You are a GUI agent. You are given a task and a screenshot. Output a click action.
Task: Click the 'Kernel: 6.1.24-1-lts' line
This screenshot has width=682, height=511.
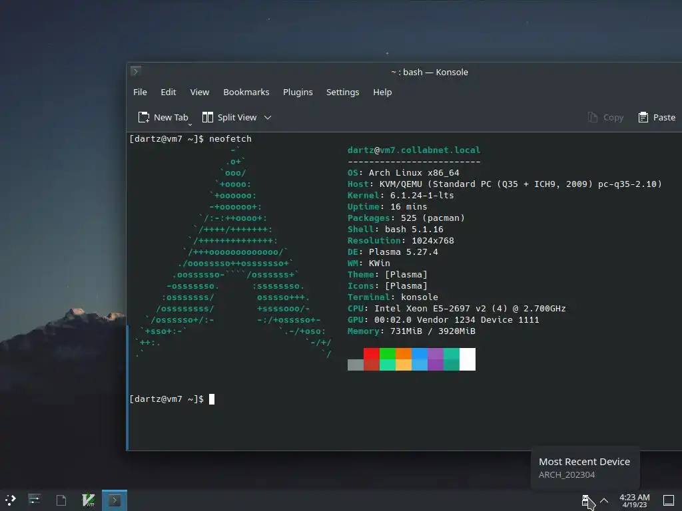pyautogui.click(x=400, y=195)
